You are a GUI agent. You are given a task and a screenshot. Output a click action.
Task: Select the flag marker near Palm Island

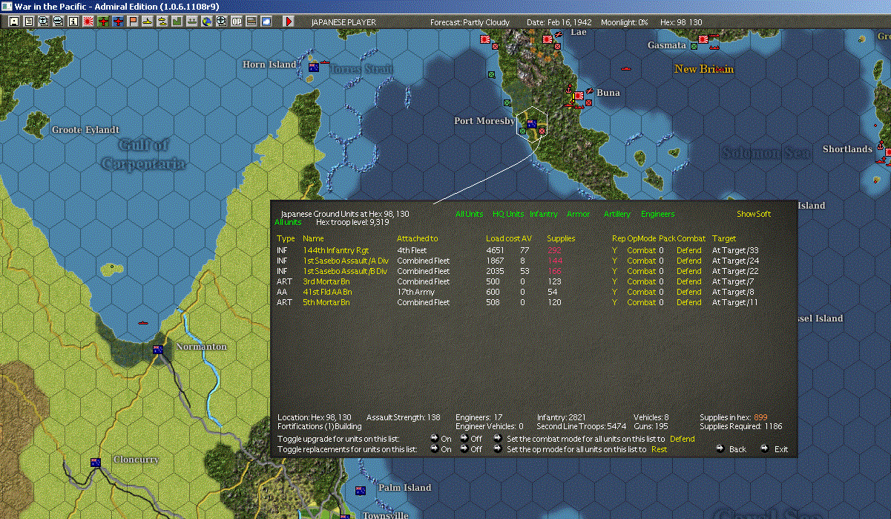(360, 491)
